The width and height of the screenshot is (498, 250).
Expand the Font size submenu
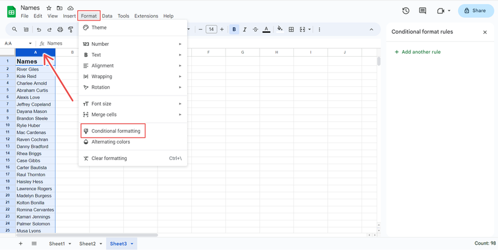tap(133, 104)
